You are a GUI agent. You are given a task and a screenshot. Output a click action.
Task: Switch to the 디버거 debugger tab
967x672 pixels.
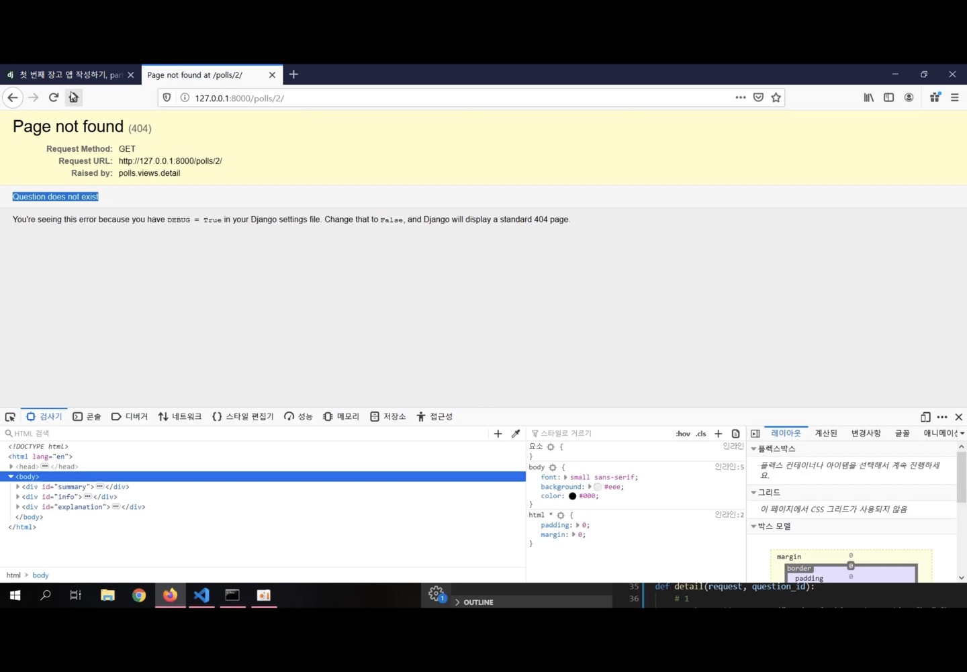129,417
